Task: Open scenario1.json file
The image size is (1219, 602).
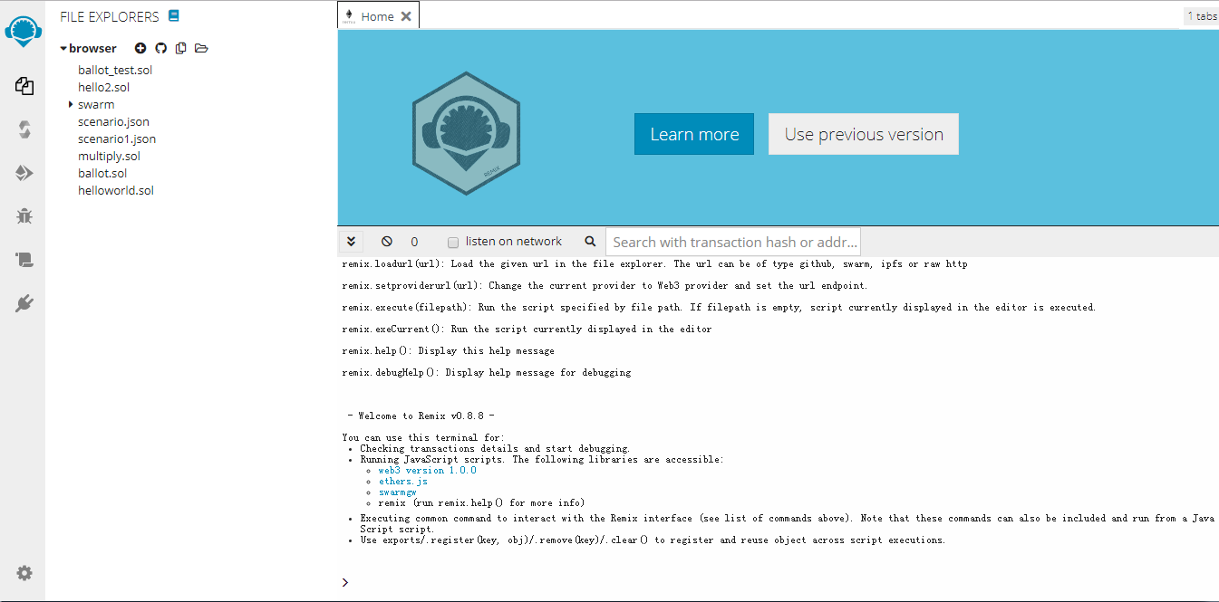Action: click(x=117, y=139)
